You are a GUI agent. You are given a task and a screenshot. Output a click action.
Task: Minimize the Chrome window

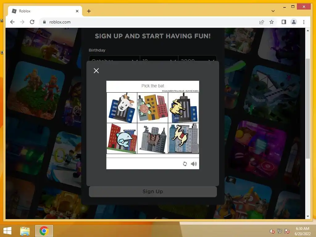pos(284,7)
